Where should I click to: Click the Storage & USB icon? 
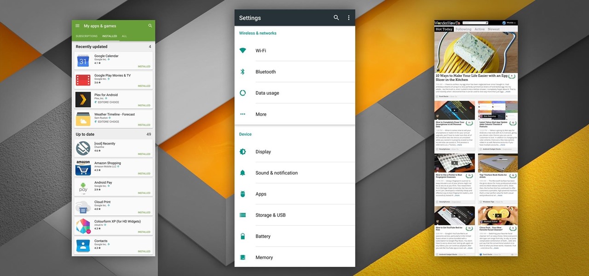tap(243, 215)
